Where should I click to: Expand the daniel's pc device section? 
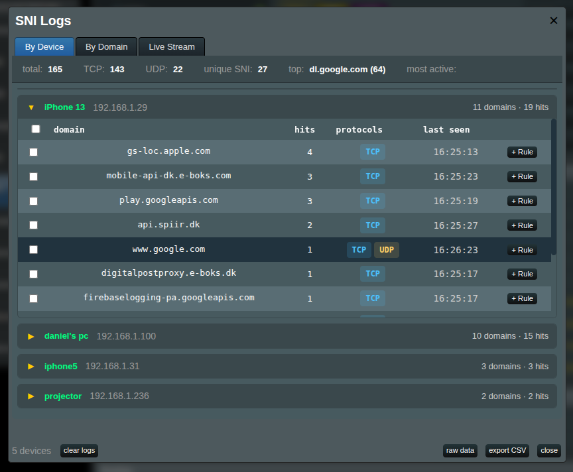pyautogui.click(x=31, y=336)
